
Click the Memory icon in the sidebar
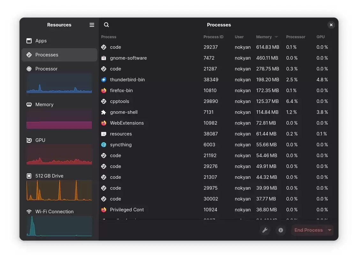(29, 104)
